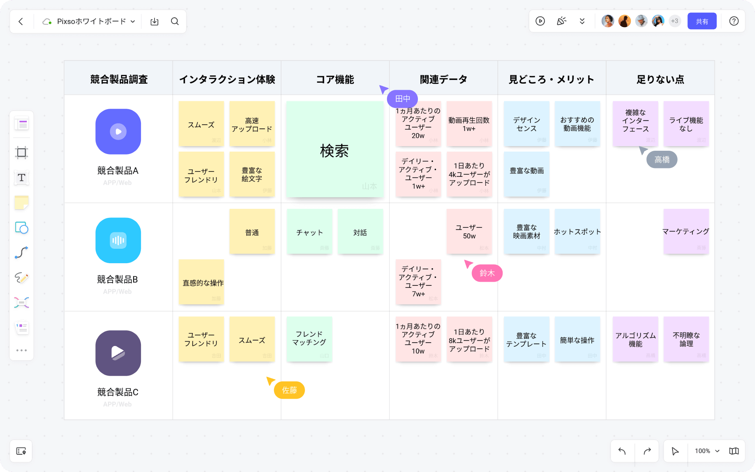Select the connector line tool

pyautogui.click(x=21, y=252)
